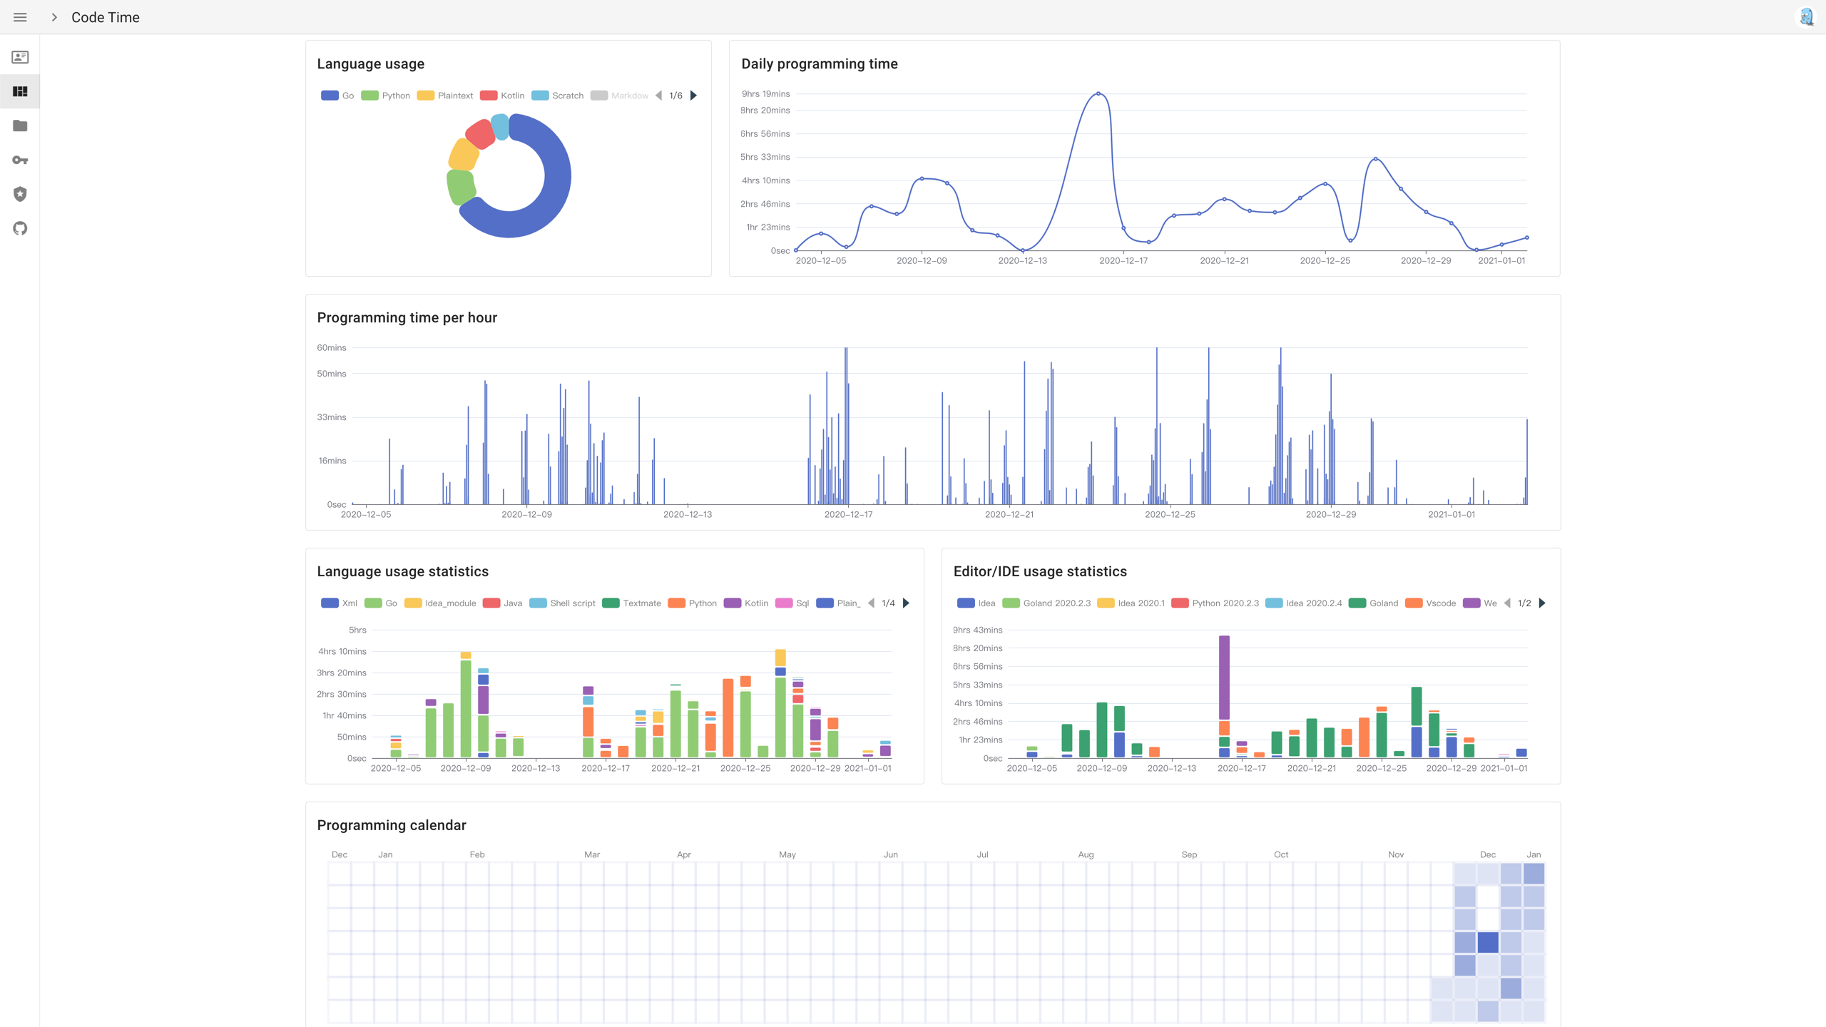Open the key (token) sidebar icon
Image resolution: width=1826 pixels, height=1027 pixels.
pos(20,160)
